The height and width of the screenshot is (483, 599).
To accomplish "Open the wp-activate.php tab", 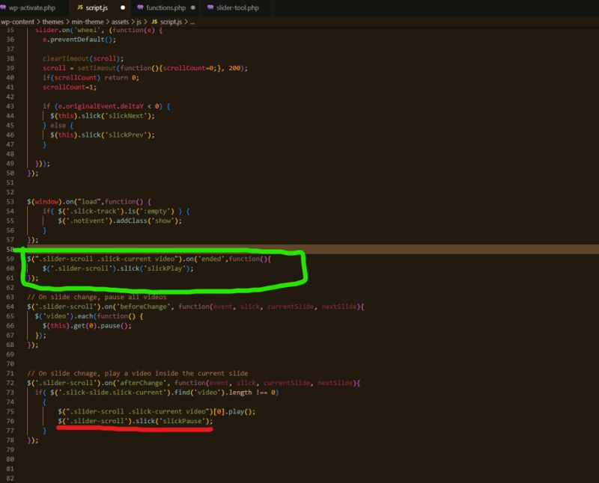I will (x=34, y=7).
